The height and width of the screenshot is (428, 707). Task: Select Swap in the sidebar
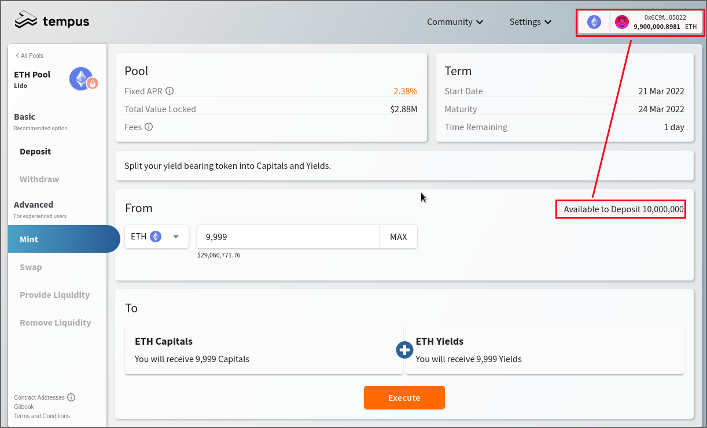pyautogui.click(x=31, y=267)
